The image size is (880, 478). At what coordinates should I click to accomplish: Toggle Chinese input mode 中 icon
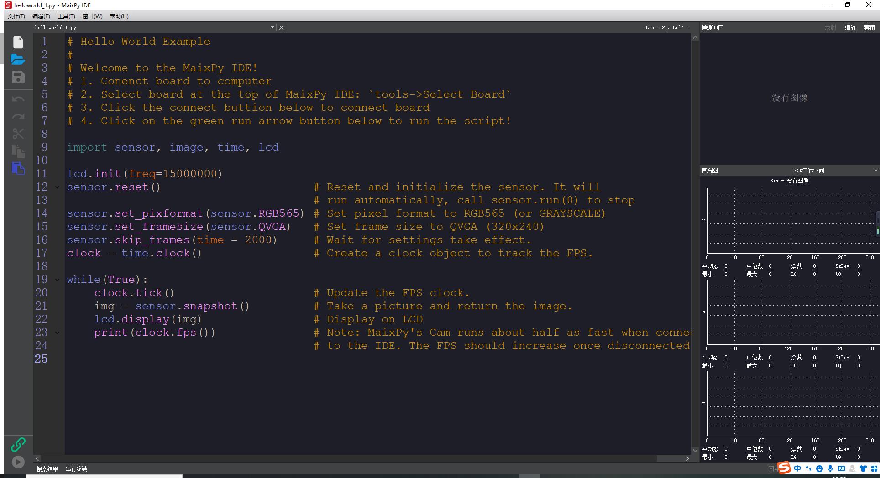pyautogui.click(x=797, y=468)
